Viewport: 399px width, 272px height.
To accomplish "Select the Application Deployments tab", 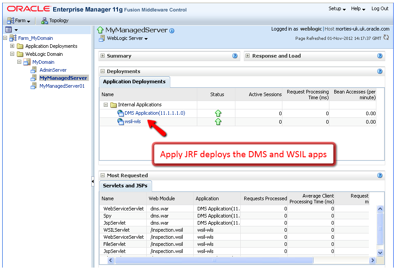I will click(134, 82).
